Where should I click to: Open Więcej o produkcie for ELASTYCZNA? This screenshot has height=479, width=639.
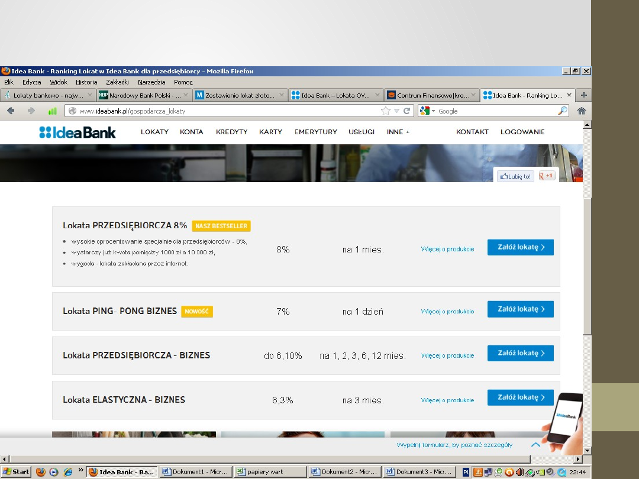coord(447,400)
